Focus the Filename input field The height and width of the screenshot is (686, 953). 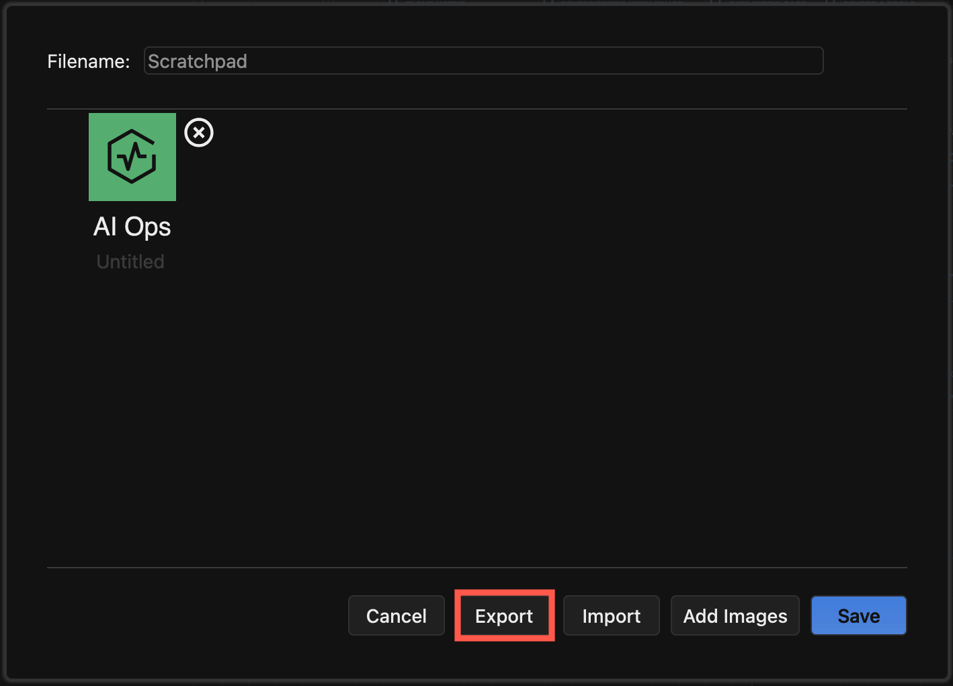483,61
